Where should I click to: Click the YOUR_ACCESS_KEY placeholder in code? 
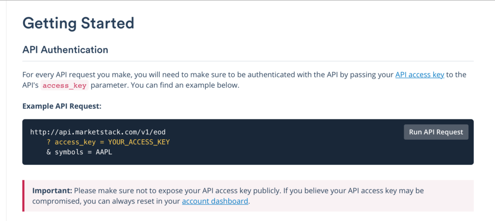[x=139, y=142]
